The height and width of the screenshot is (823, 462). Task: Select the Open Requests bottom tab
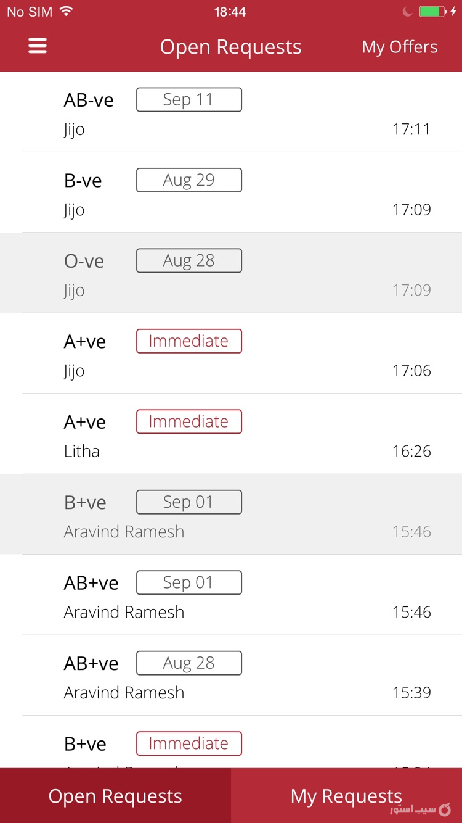115,796
